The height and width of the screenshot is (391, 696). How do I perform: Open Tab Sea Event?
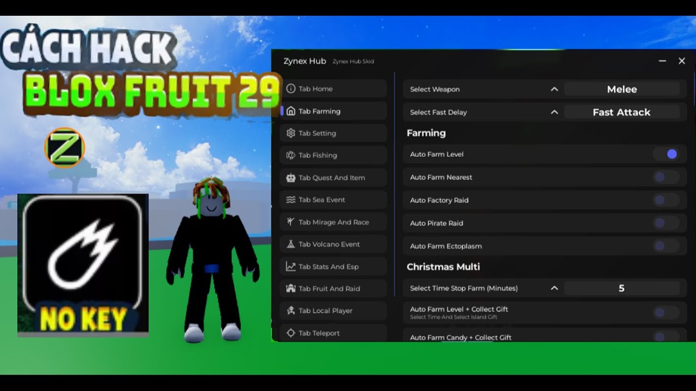pyautogui.click(x=333, y=200)
